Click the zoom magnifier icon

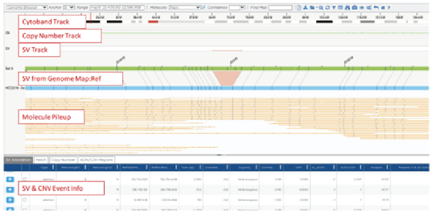321,8
